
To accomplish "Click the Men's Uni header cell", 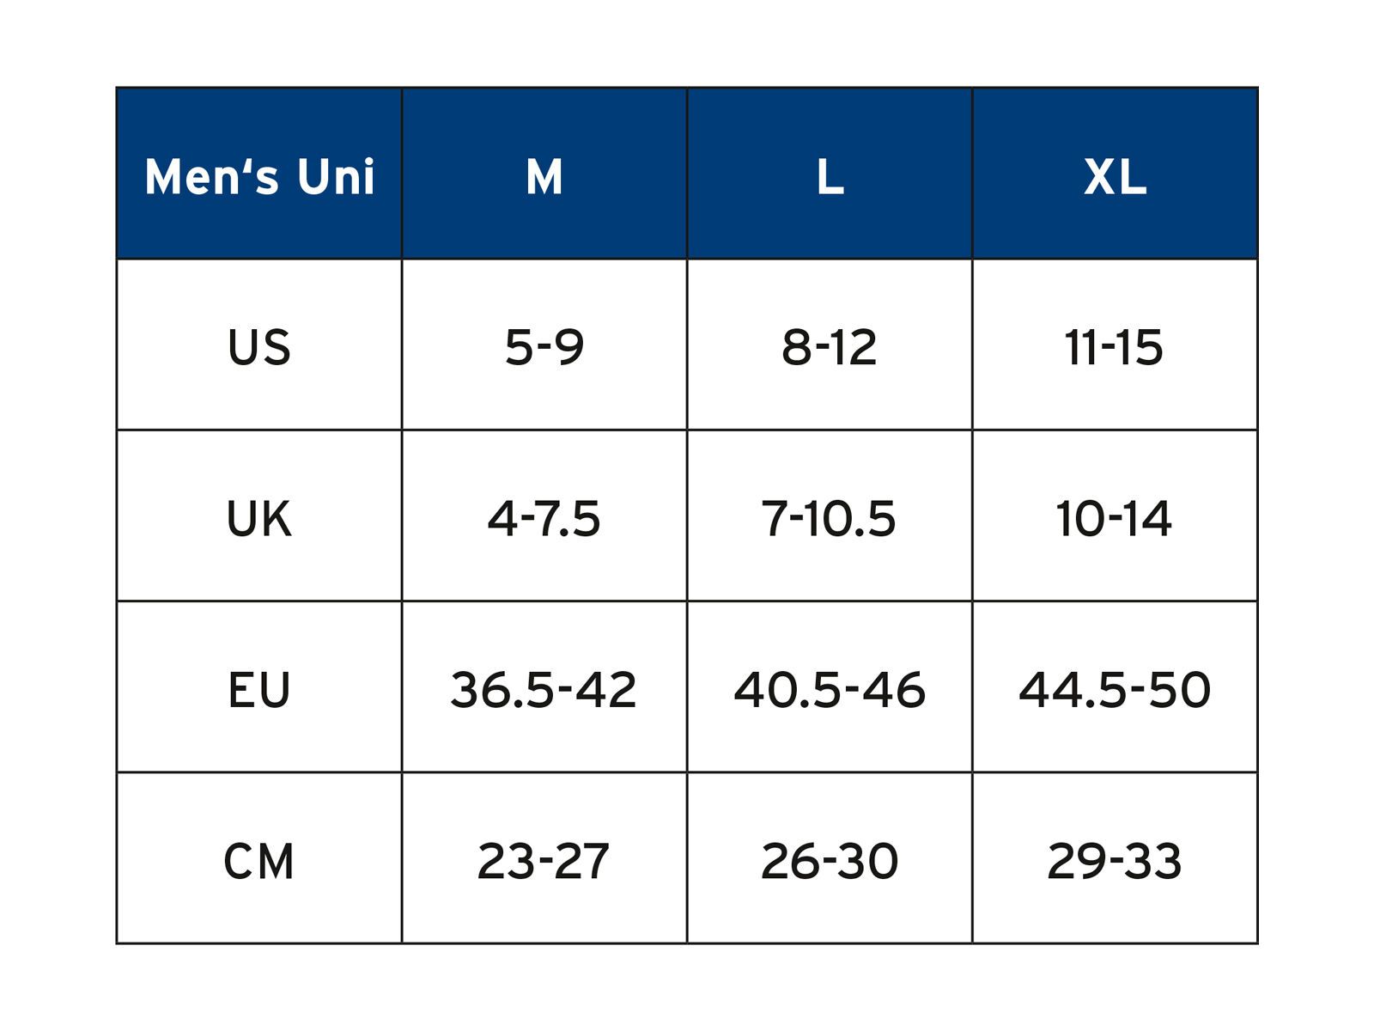I will point(259,176).
